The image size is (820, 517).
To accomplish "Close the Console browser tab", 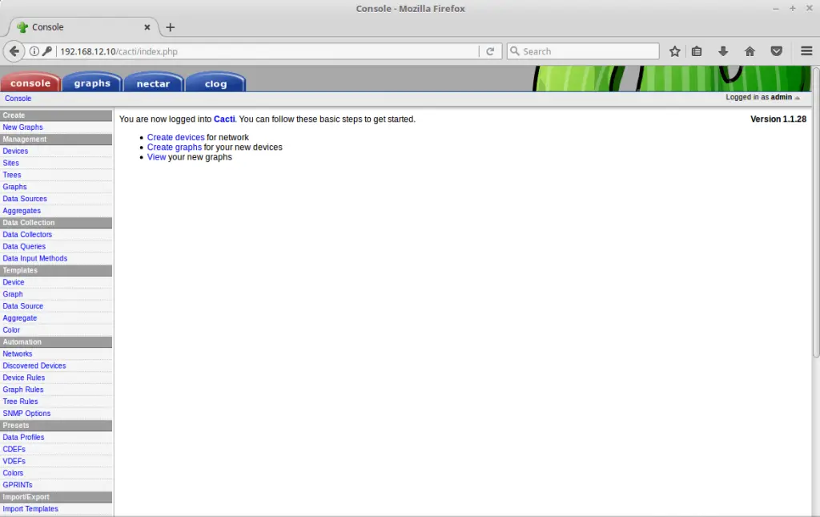I will [147, 27].
